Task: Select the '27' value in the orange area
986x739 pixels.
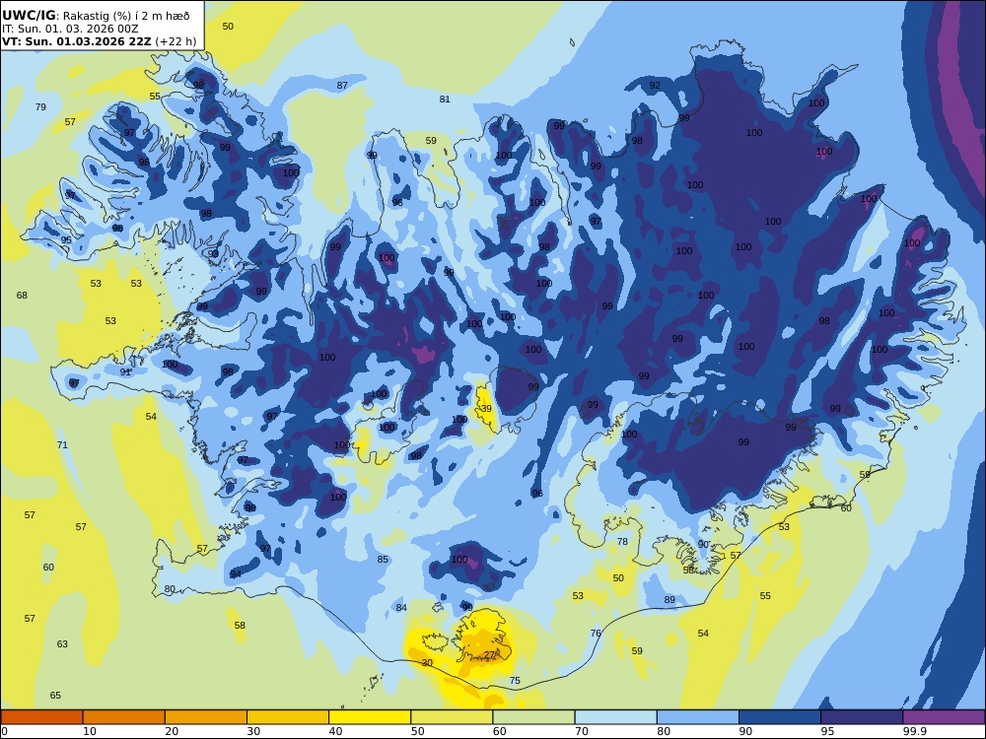Action: [x=489, y=655]
